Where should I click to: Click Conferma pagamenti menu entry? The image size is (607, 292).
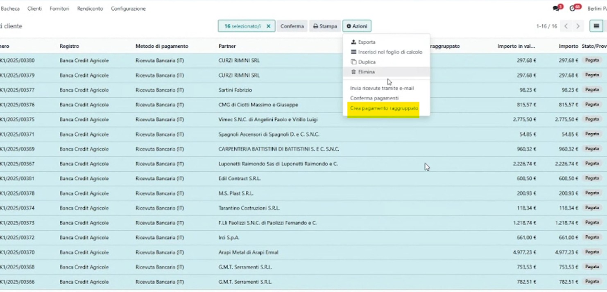click(374, 98)
